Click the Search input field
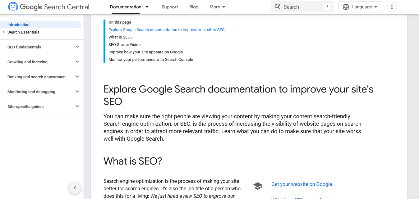The width and height of the screenshot is (419, 199). [x=302, y=7]
